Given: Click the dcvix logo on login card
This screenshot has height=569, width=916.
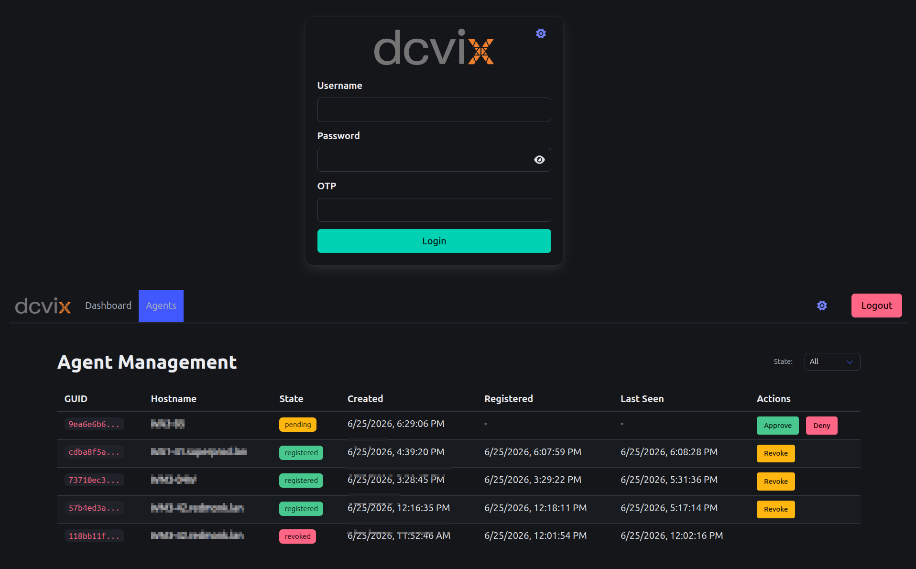Looking at the screenshot, I should (x=434, y=47).
